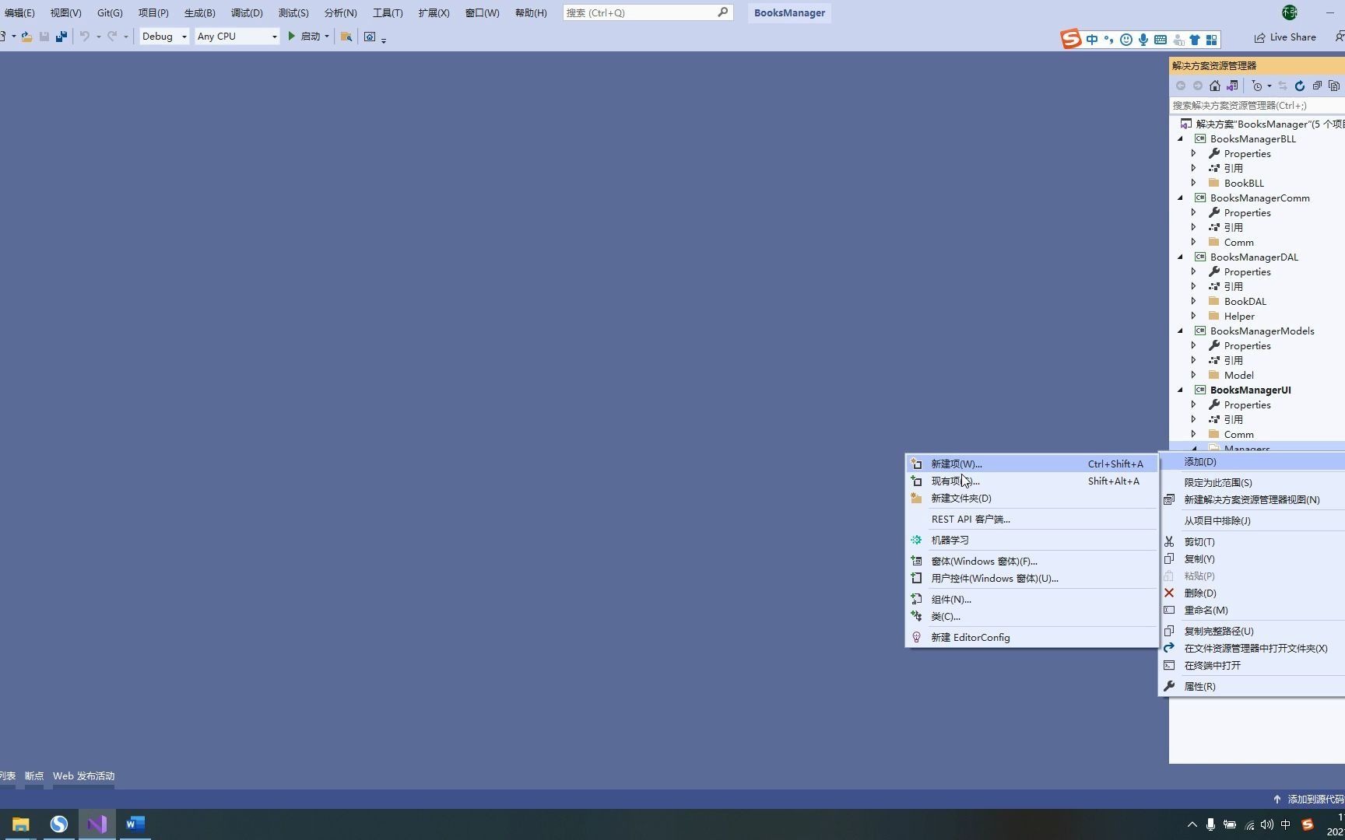Viewport: 1345px width, 840px height.
Task: Start debugging with the green play icon
Action: pos(292,37)
